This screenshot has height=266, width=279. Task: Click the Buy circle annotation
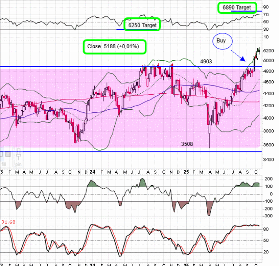point(223,41)
